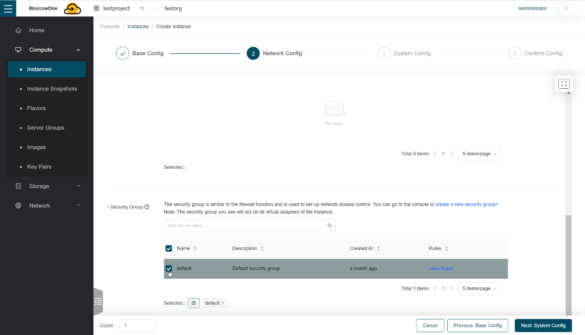The height and width of the screenshot is (335, 585).
Task: Click the project switch arrows icon
Action: tap(142, 8)
